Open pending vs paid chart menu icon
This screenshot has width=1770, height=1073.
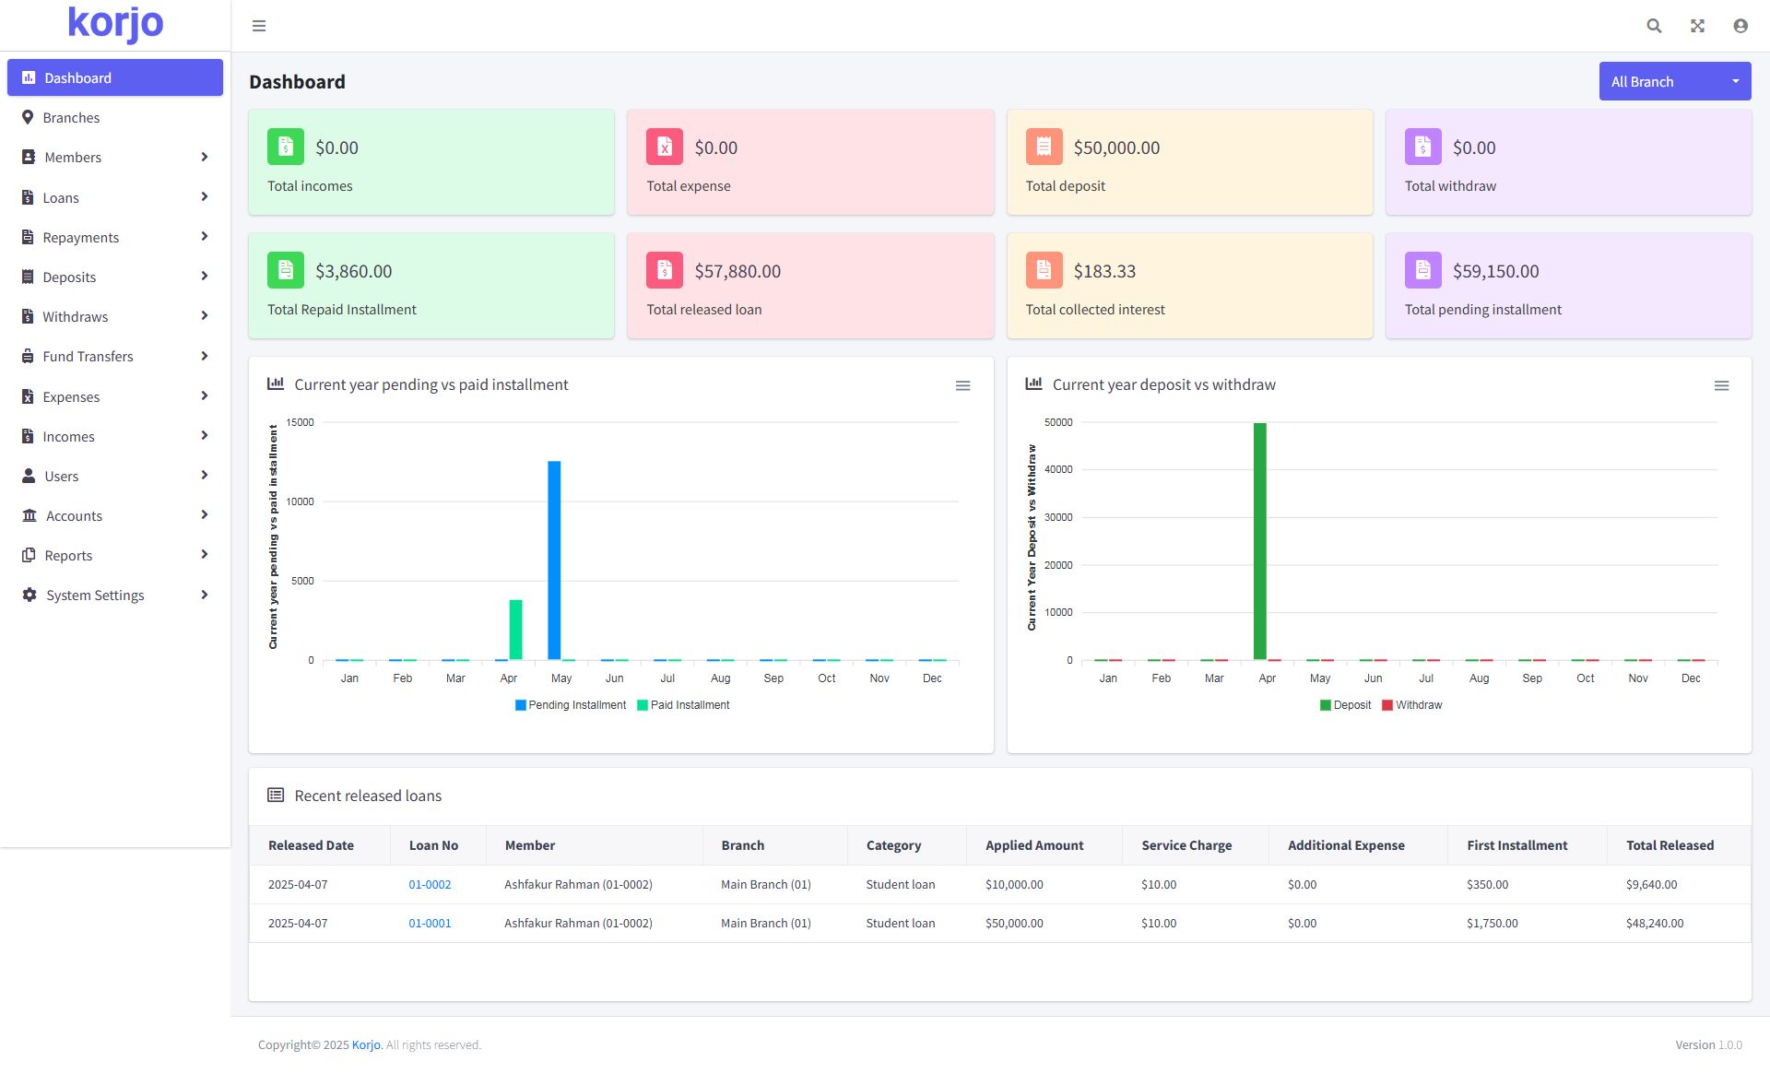[x=962, y=385]
